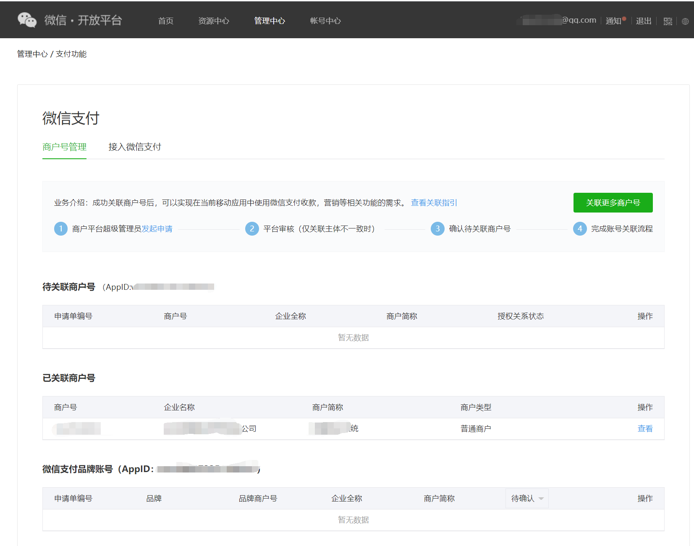Expand the 待确认 status dropdown
This screenshot has height=546, width=694.
527,498
